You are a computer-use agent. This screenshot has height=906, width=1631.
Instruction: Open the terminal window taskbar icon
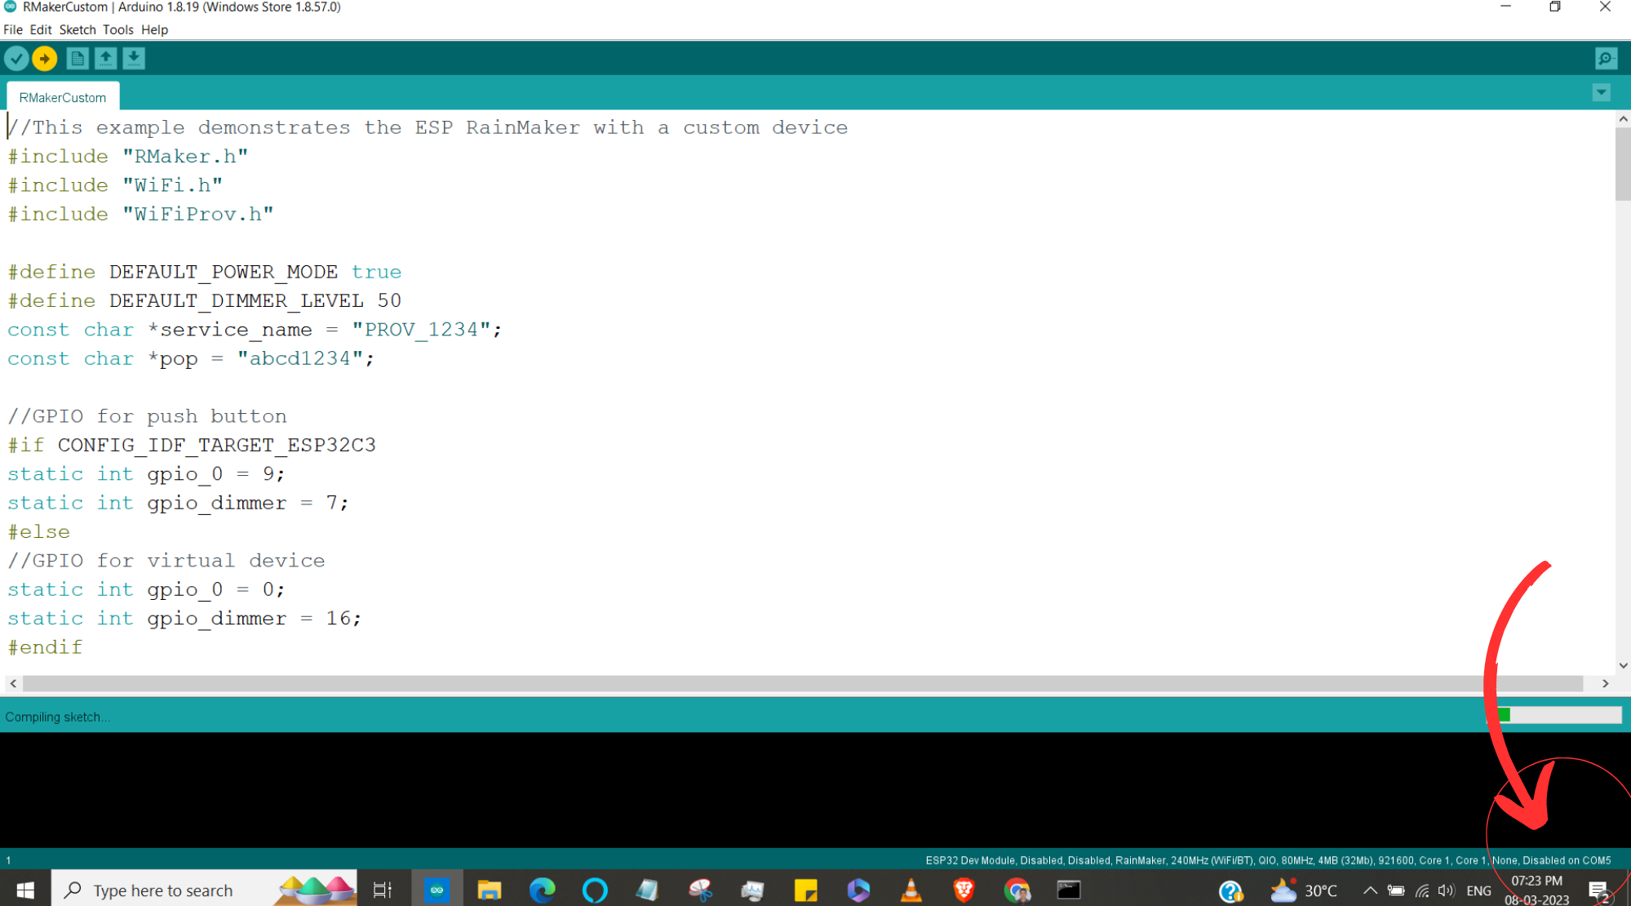pos(1069,890)
